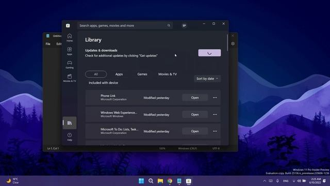Screen dimensions: 330x186
Task: Click the Notepad settings gear icon
Action: click(x=233, y=43)
